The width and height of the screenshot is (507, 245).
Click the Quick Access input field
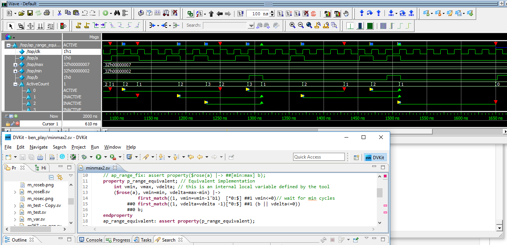point(319,157)
